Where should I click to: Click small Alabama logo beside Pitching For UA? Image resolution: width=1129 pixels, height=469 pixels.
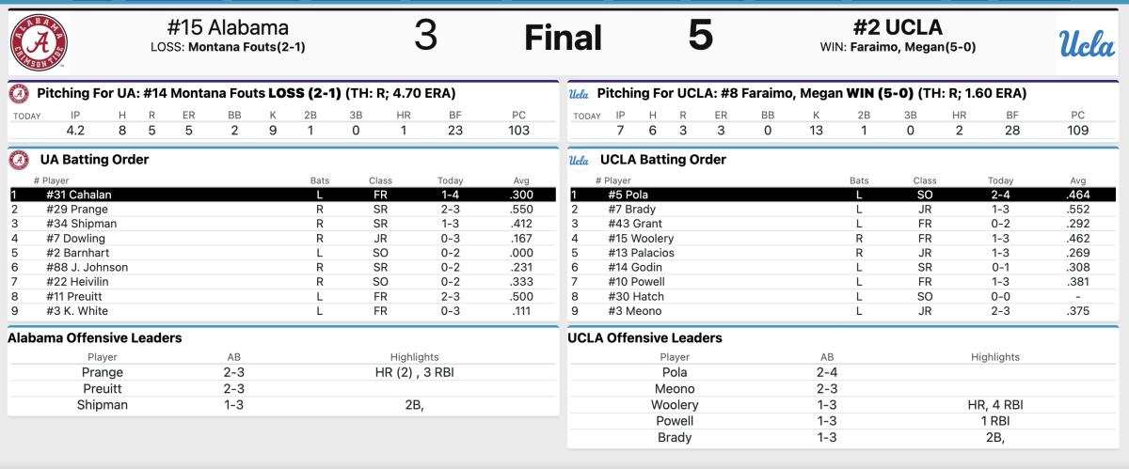pyautogui.click(x=19, y=94)
